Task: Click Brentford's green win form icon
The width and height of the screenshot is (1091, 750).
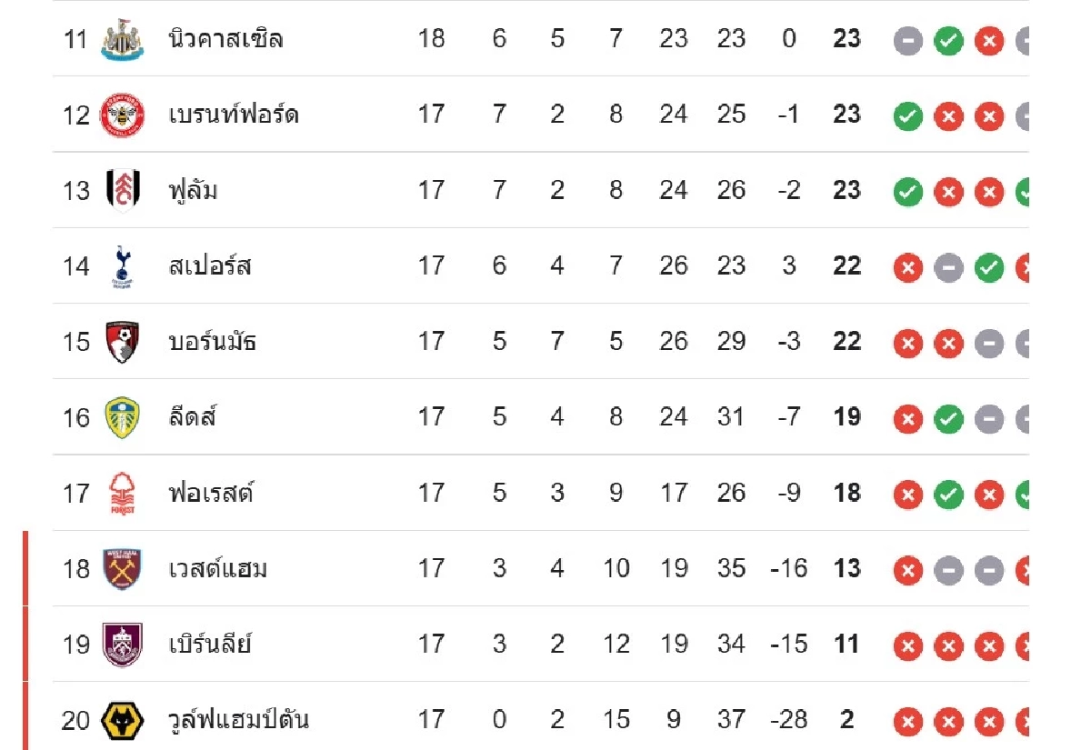Action: (907, 116)
